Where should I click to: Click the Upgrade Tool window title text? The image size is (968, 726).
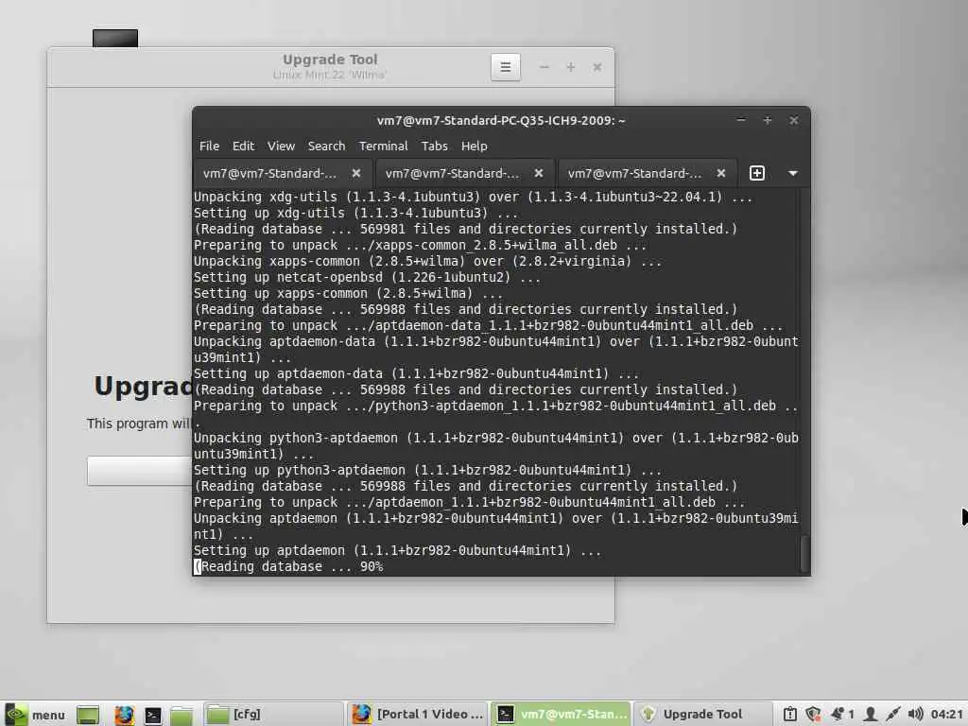[330, 60]
